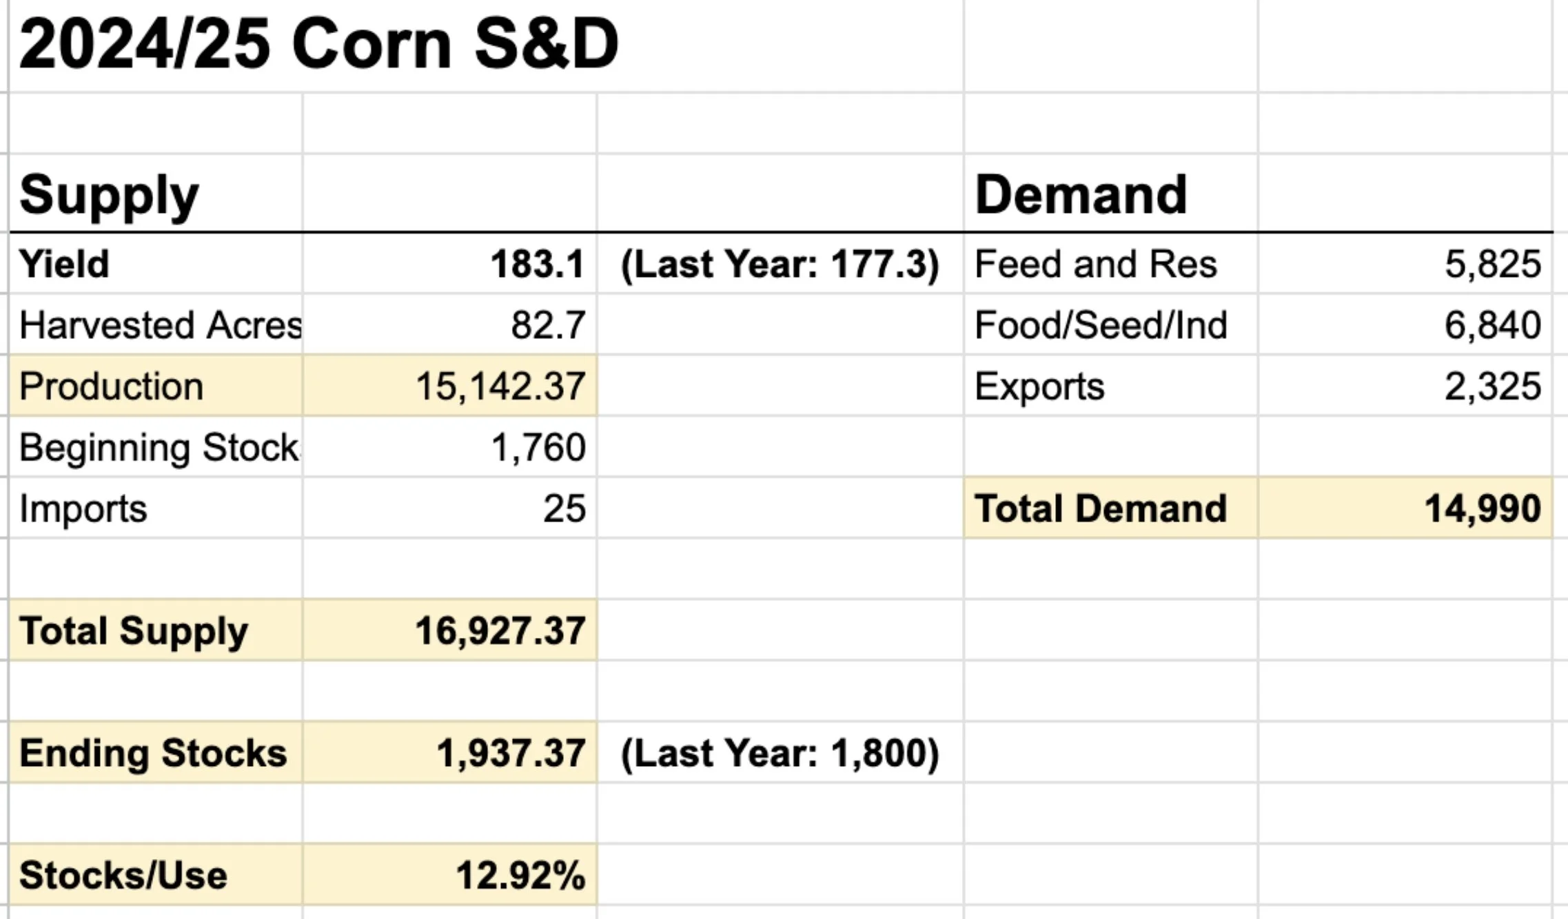Select the Harvested Acres value 82.7
The width and height of the screenshot is (1568, 919).
tap(449, 324)
